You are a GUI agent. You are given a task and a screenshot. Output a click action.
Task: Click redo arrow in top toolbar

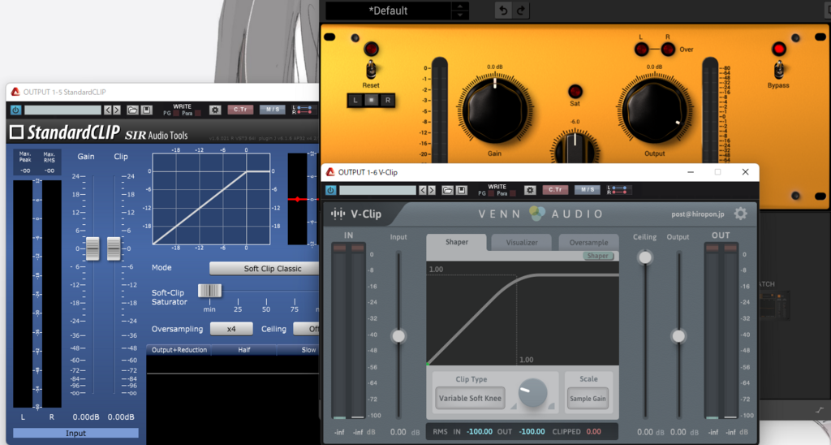pyautogui.click(x=521, y=11)
